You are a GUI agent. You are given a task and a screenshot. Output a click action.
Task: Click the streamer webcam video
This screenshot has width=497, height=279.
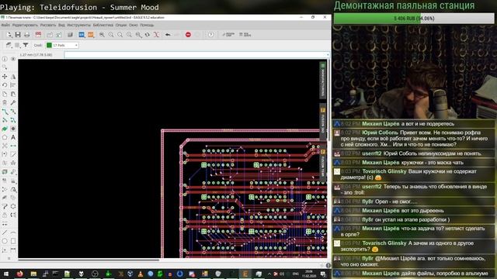(414, 72)
